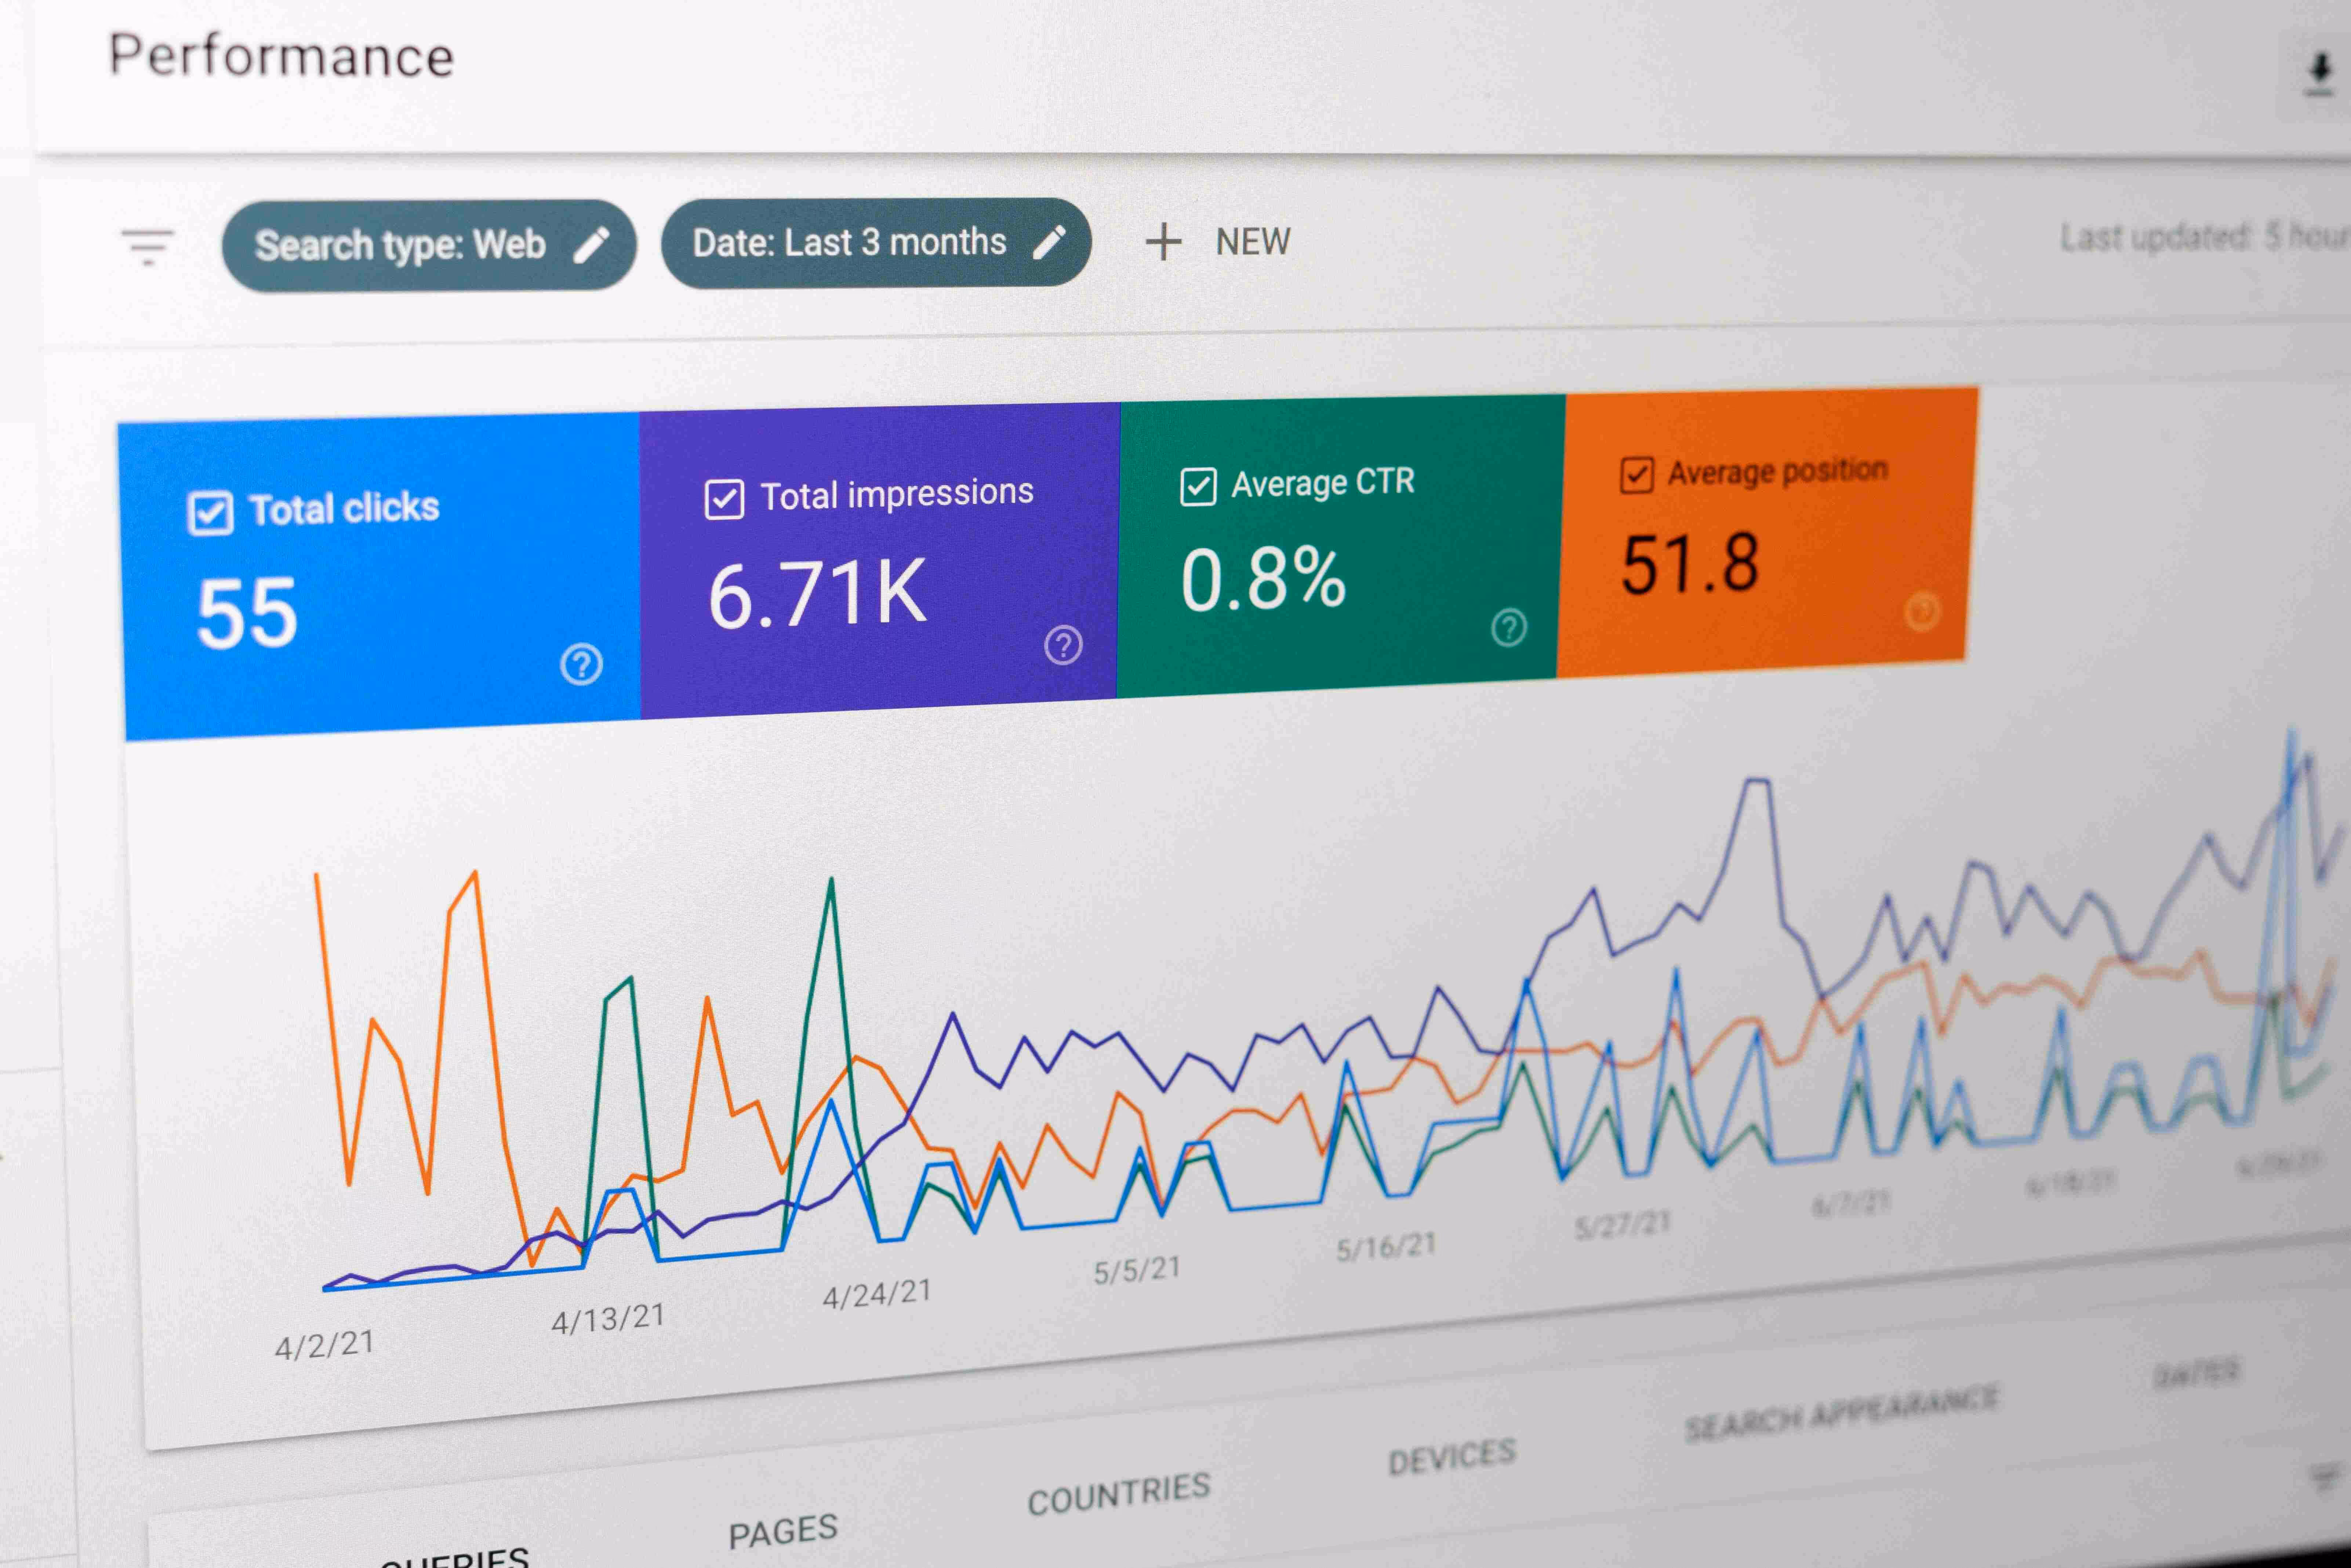This screenshot has height=1568, width=2351.
Task: Click the filter lines icon
Action: pos(148,246)
